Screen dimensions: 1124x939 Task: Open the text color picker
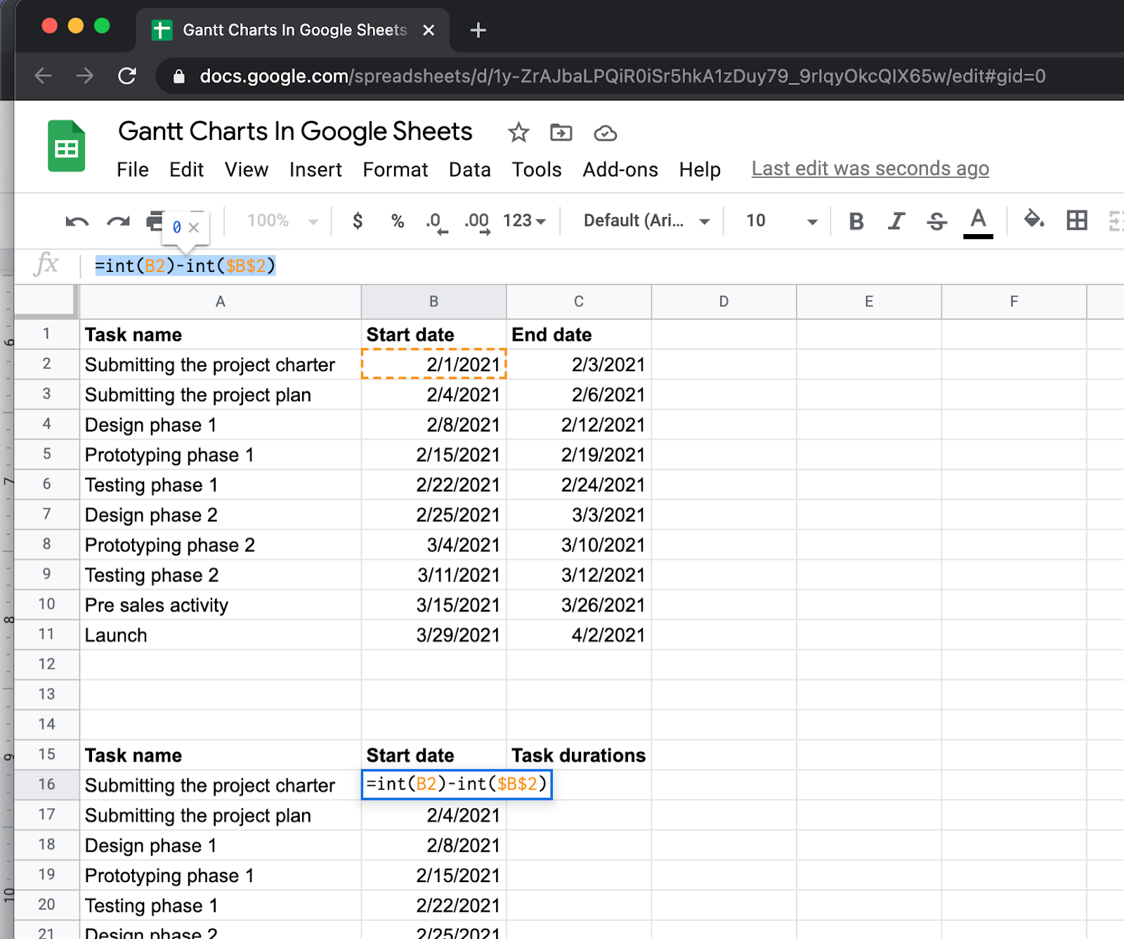977,221
